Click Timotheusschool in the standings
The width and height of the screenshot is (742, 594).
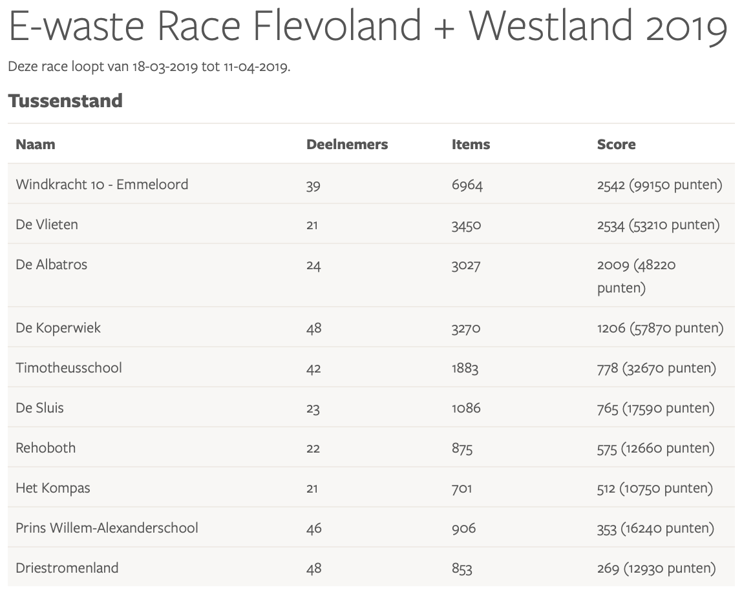tap(69, 368)
